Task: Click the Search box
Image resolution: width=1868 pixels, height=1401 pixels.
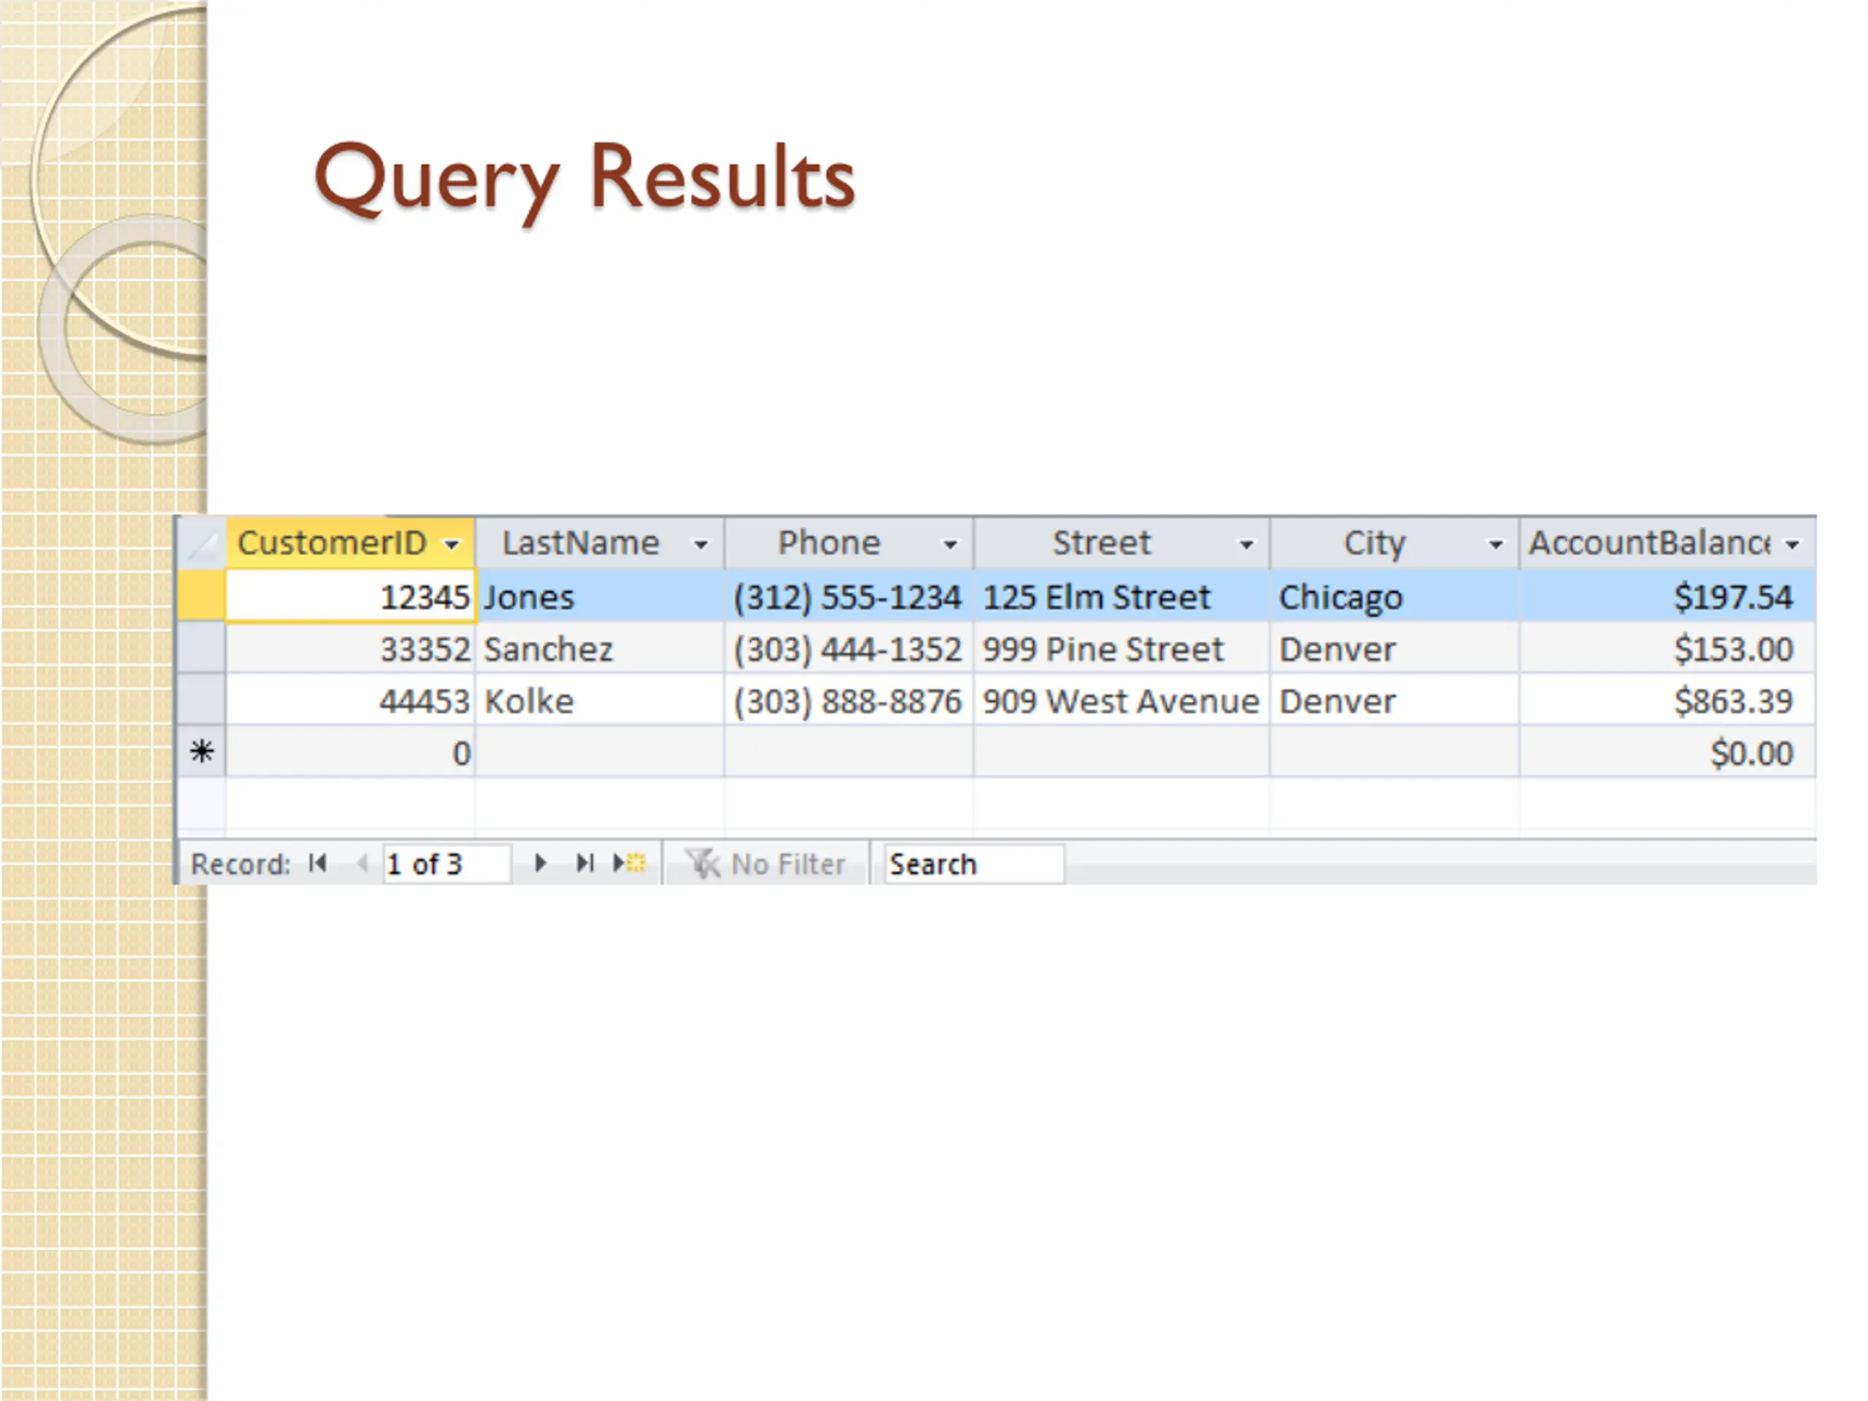Action: [973, 864]
